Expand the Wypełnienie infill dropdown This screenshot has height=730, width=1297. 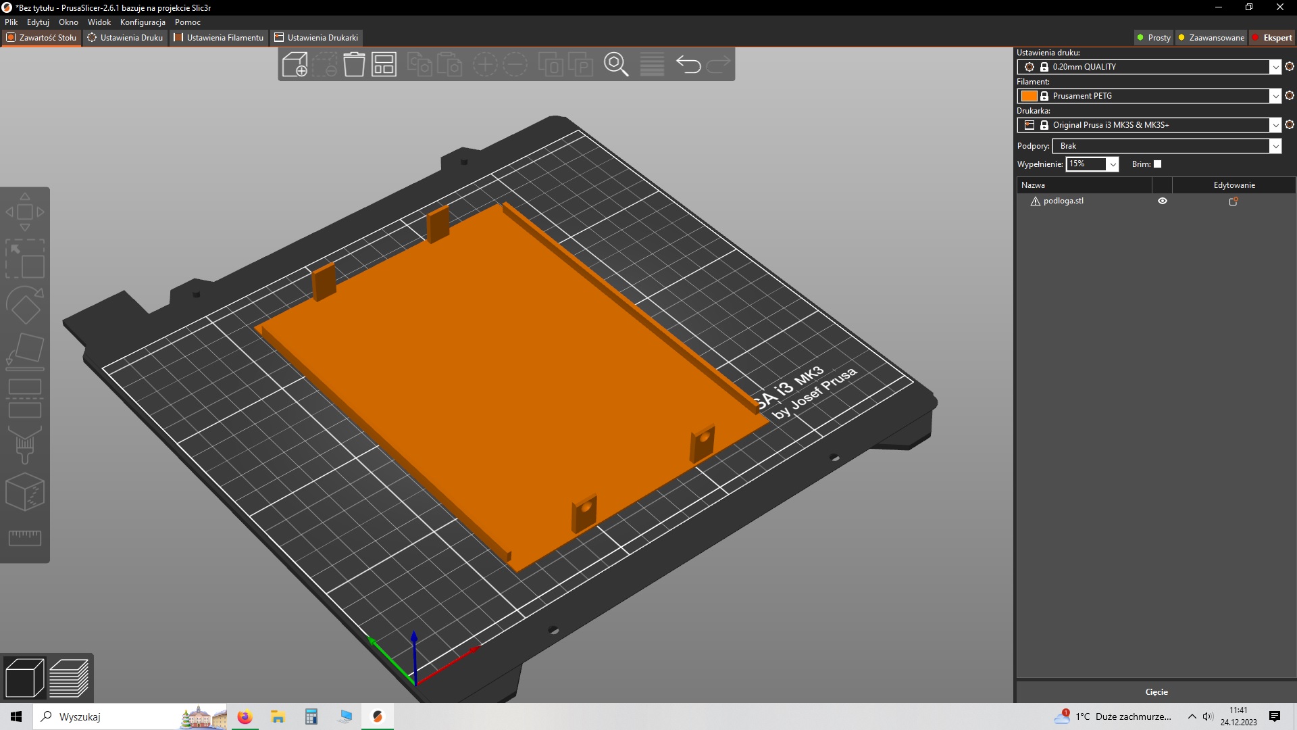point(1112,164)
